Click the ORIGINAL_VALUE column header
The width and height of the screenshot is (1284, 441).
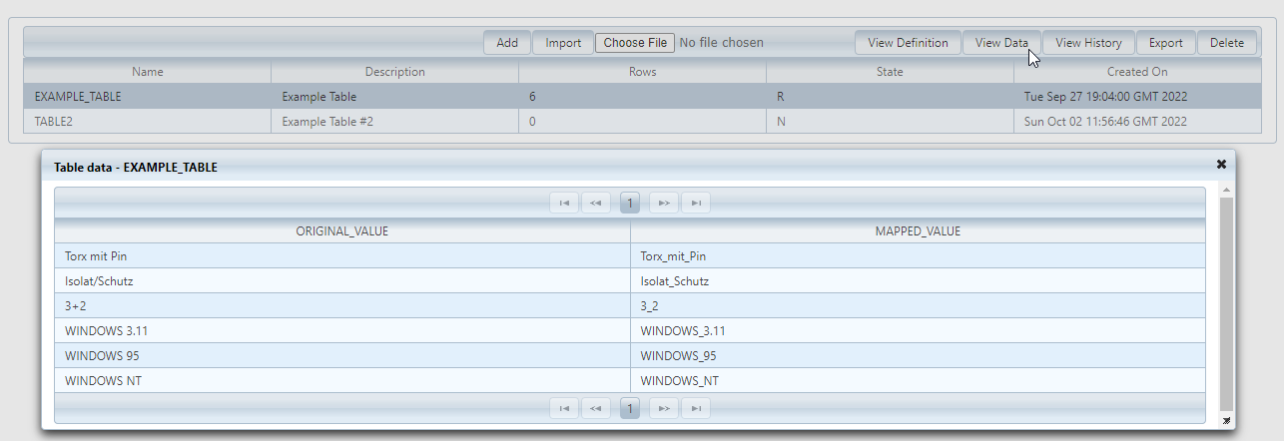(341, 231)
